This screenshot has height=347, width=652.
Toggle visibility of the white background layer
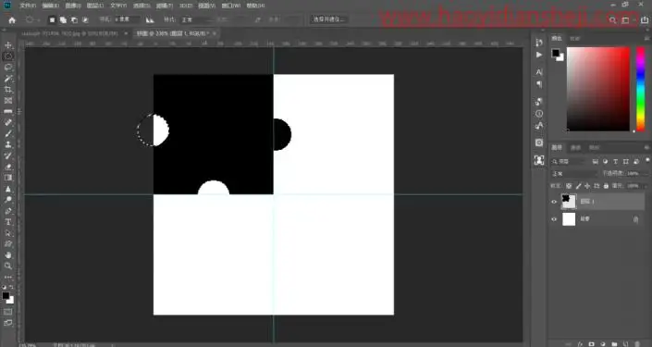(x=554, y=219)
